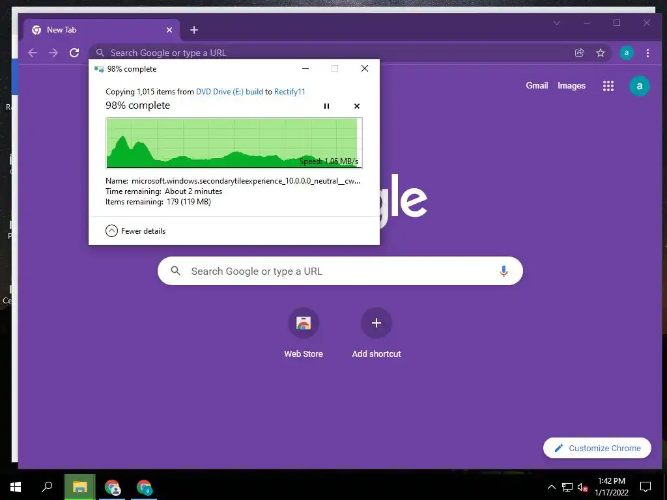Switch to second Chrome taskbar icon

[144, 487]
